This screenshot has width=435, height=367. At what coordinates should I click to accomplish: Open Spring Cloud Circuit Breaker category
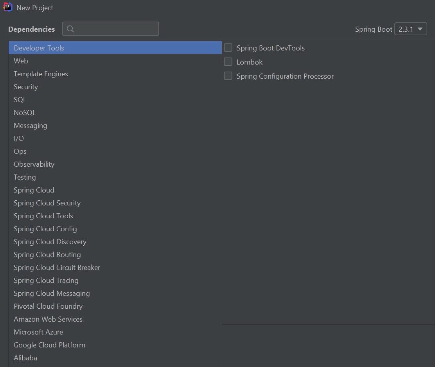click(115, 267)
